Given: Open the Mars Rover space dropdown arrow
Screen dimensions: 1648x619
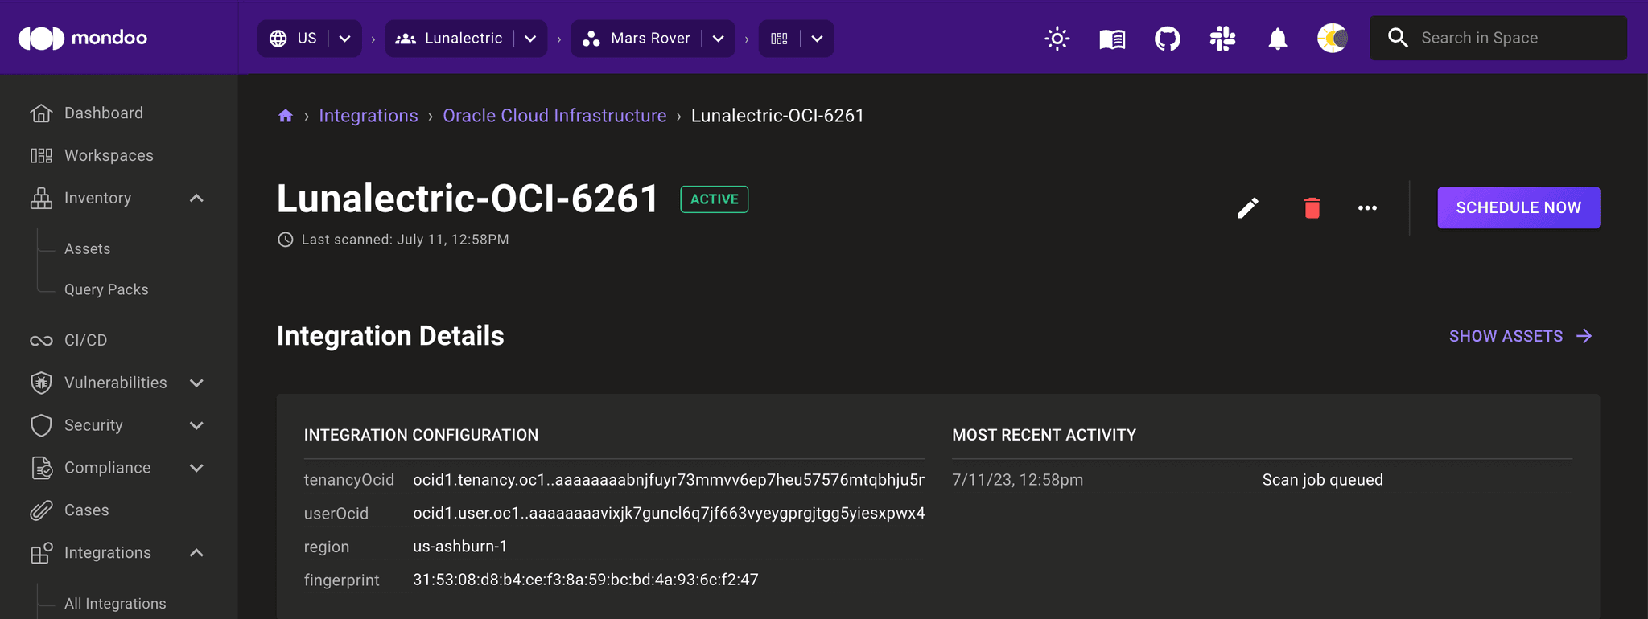Looking at the screenshot, I should 719,39.
